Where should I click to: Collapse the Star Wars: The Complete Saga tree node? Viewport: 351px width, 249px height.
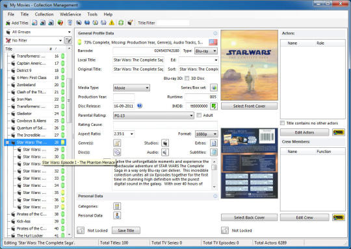tap(7, 142)
